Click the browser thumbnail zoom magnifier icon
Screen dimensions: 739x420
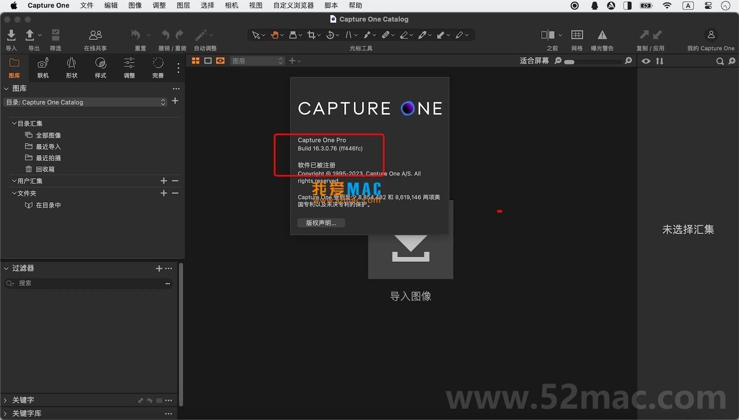click(731, 61)
